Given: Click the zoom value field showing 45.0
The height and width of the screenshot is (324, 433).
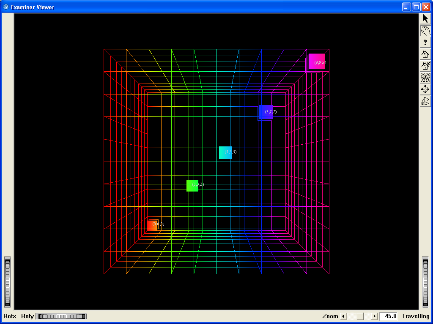Looking at the screenshot, I should 389,316.
